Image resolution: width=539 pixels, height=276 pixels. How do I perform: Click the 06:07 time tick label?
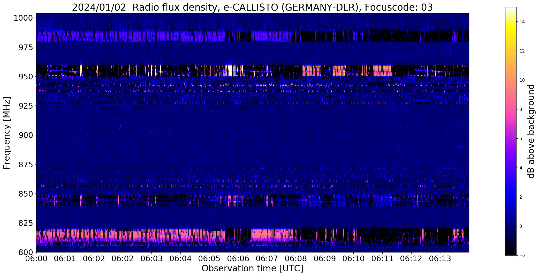coord(267,259)
